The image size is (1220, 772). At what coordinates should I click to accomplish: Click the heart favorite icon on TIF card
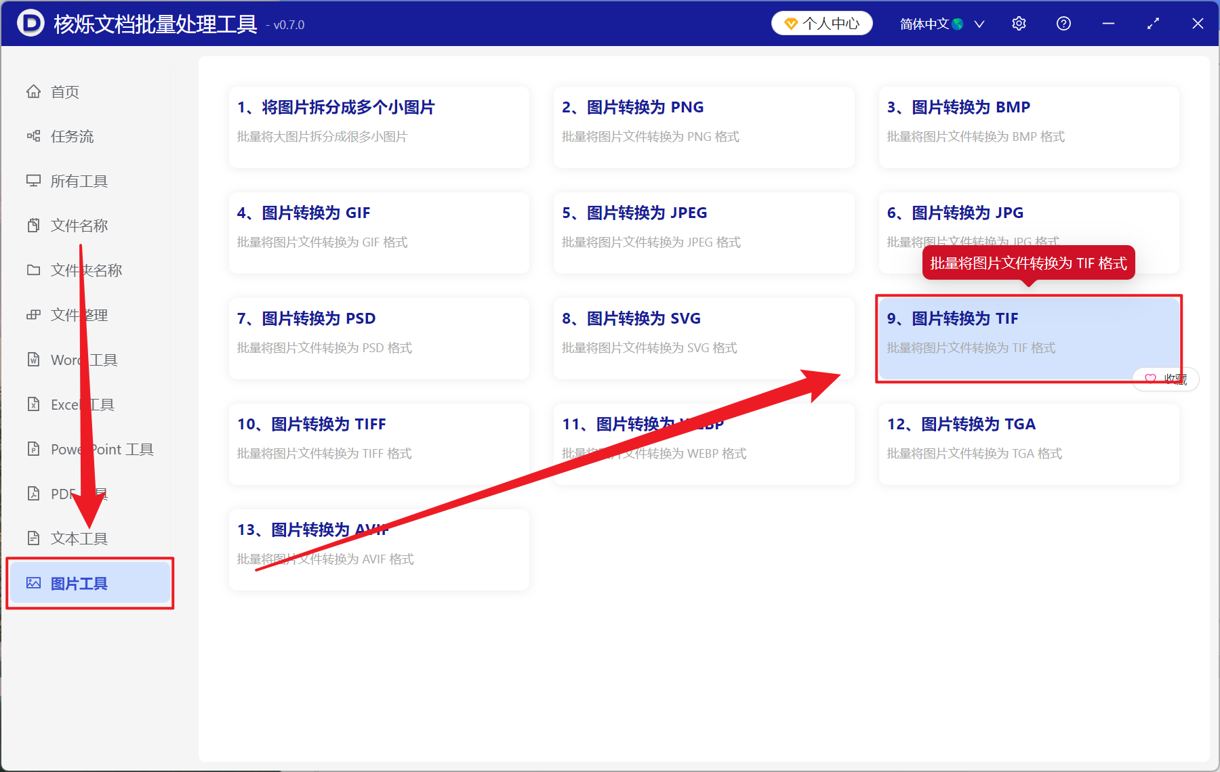click(1150, 379)
